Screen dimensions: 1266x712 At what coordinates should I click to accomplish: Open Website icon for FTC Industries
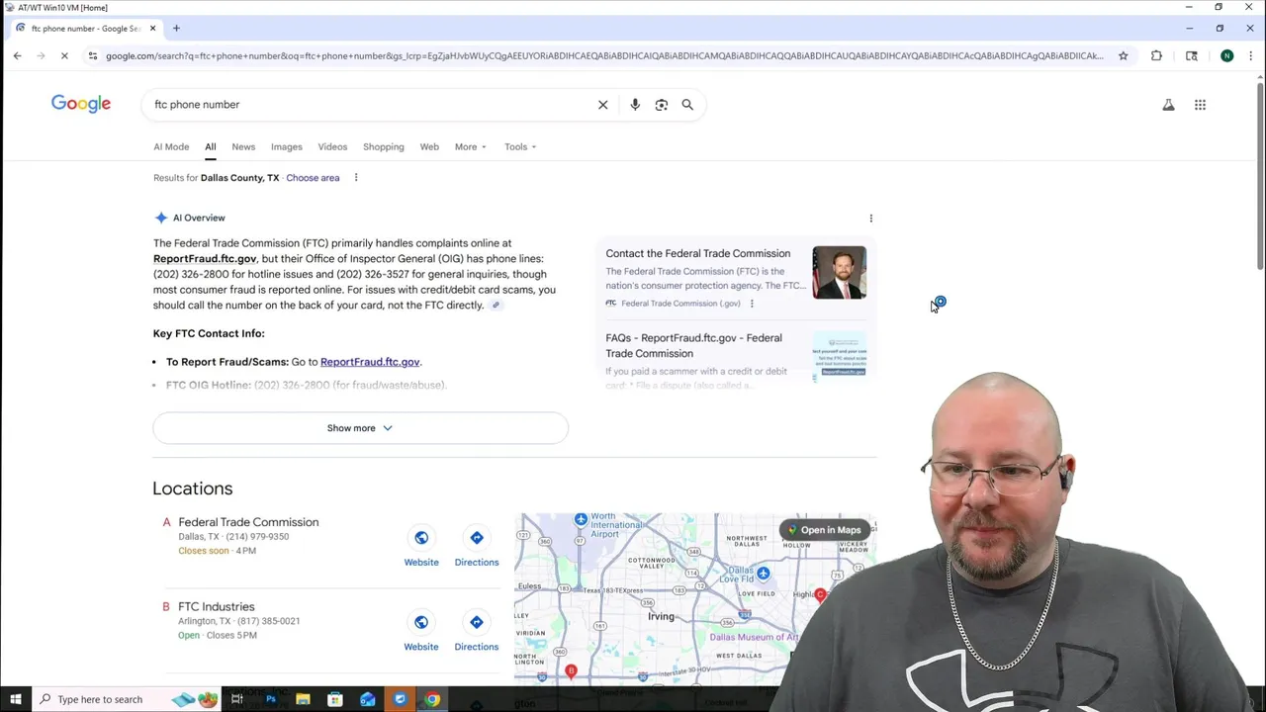421,623
